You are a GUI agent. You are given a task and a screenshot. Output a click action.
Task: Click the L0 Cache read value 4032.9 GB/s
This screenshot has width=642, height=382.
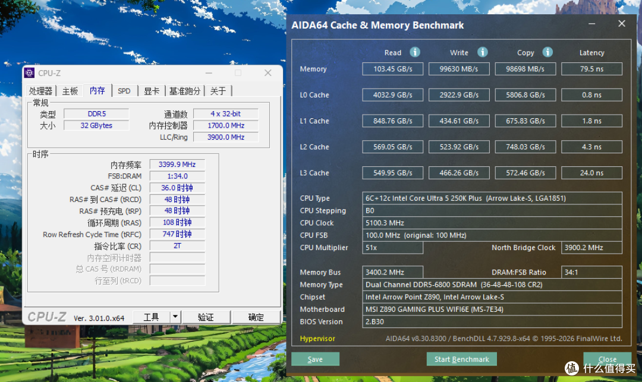[393, 95]
